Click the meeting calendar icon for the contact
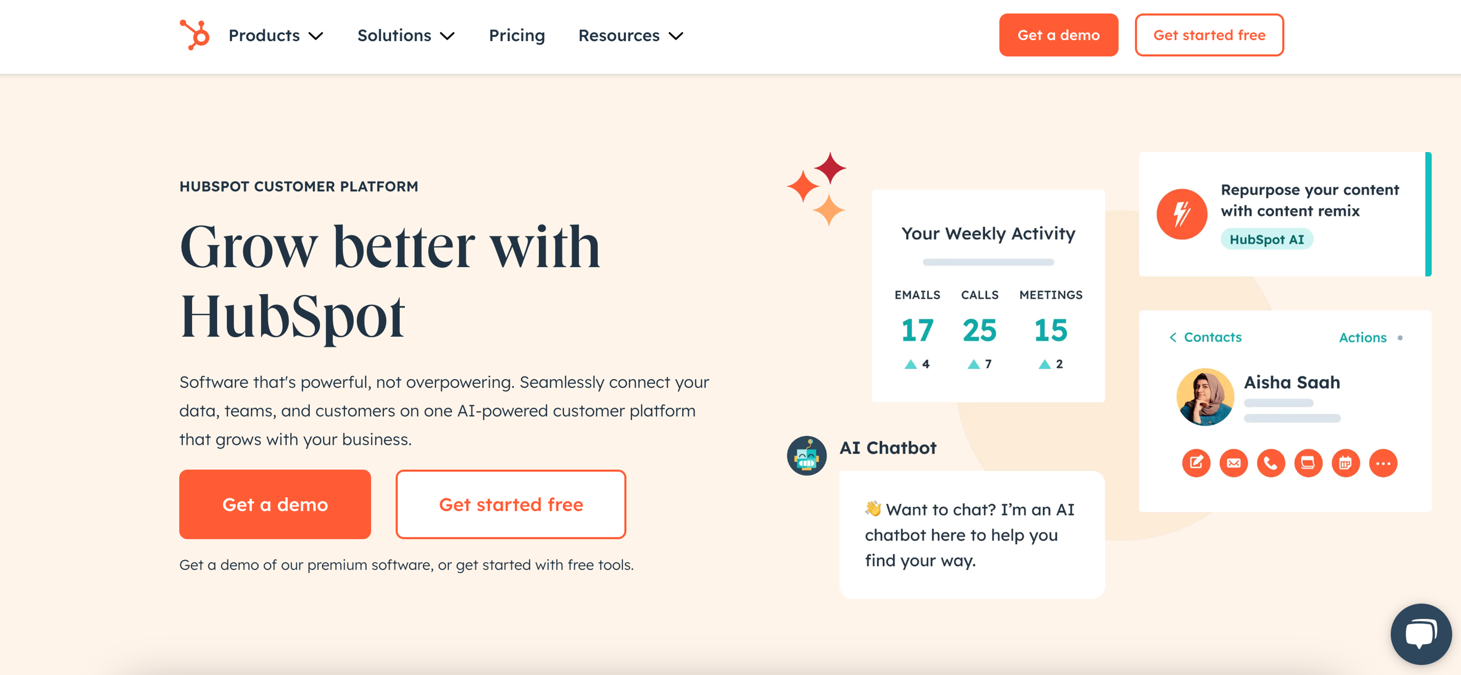Viewport: 1461px width, 675px height. coord(1346,463)
